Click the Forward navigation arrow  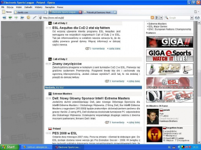[x=16, y=18]
